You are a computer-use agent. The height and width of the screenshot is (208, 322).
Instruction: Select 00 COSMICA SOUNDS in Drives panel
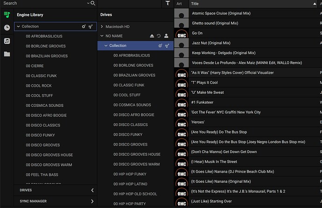point(132,105)
